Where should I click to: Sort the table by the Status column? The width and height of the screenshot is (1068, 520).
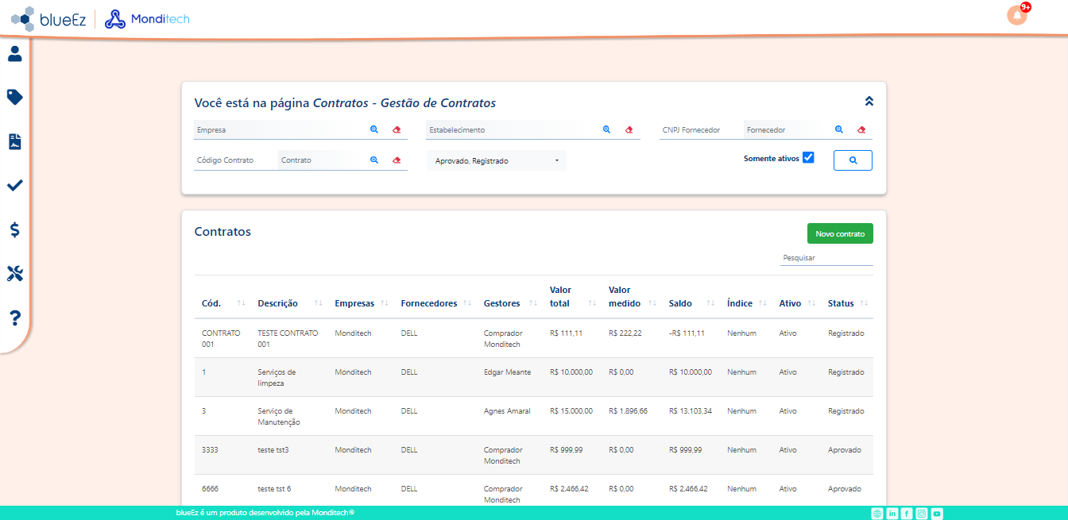tap(847, 303)
